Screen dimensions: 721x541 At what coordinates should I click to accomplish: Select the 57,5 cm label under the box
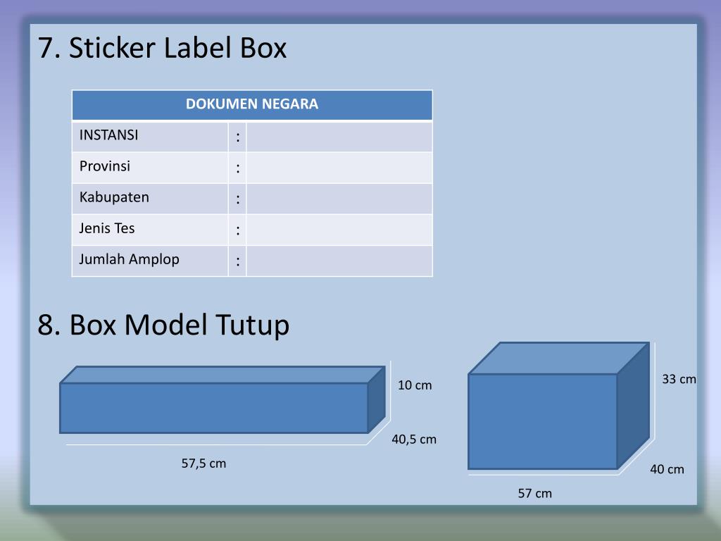(x=203, y=463)
